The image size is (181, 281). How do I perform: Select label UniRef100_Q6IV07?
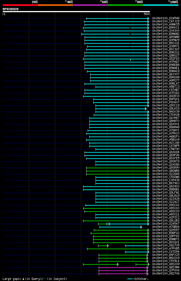point(166,74)
